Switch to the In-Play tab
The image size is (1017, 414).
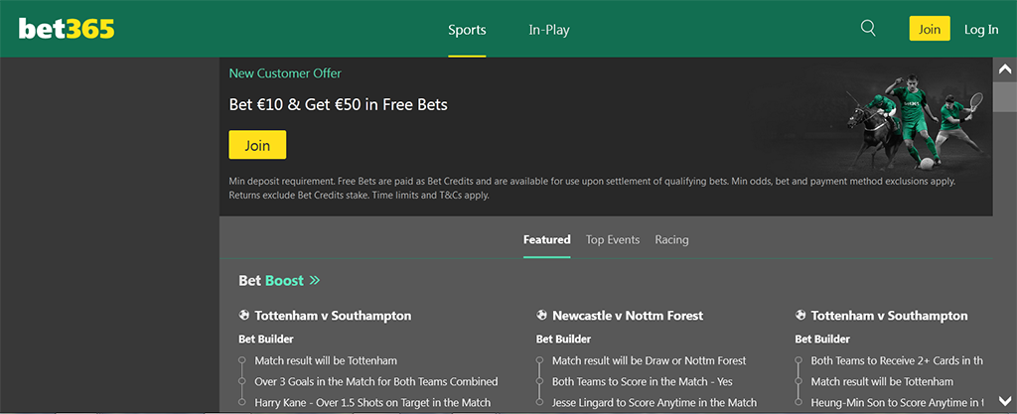[549, 30]
